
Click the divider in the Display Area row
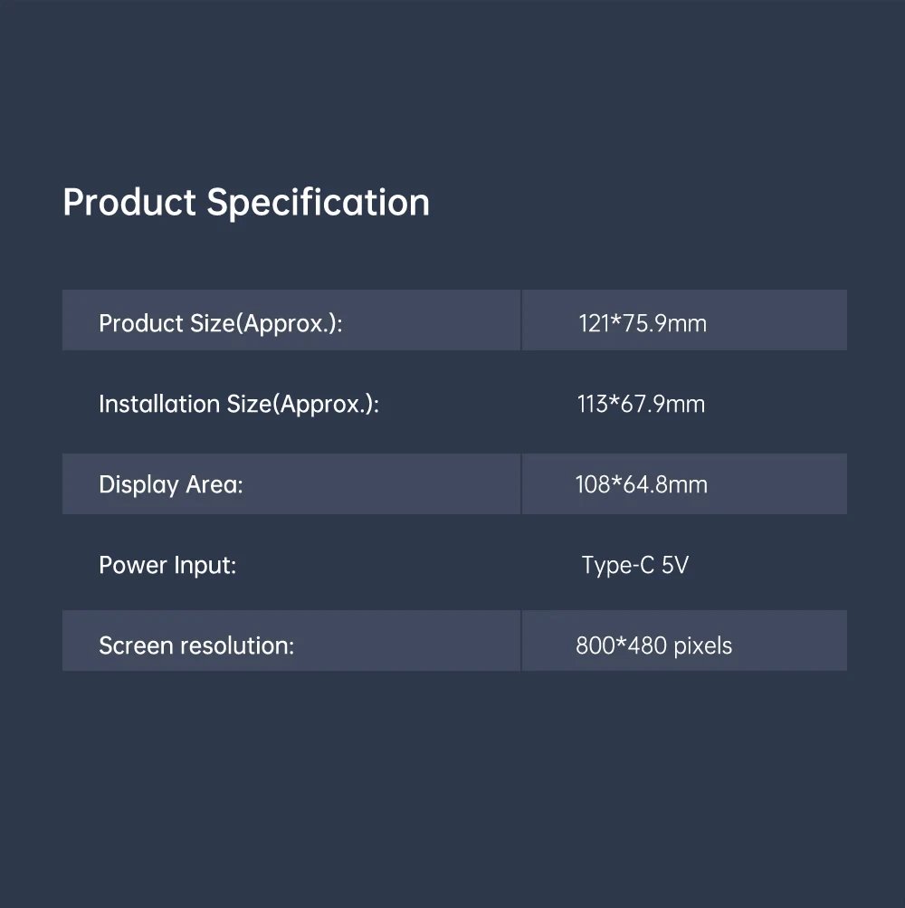[521, 484]
